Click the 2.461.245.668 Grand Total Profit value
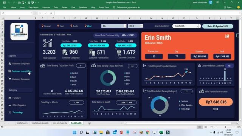242x136 pixels. pyautogui.click(x=125, y=91)
